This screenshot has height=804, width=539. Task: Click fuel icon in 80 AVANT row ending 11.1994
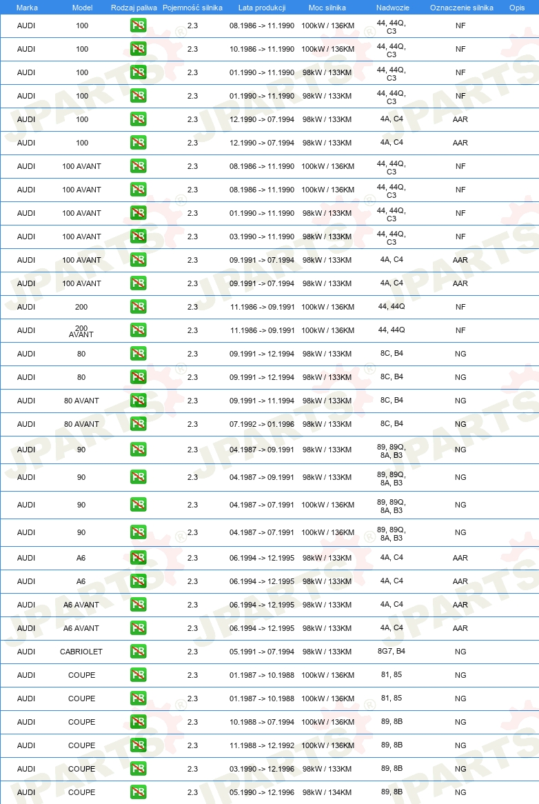[x=139, y=400]
